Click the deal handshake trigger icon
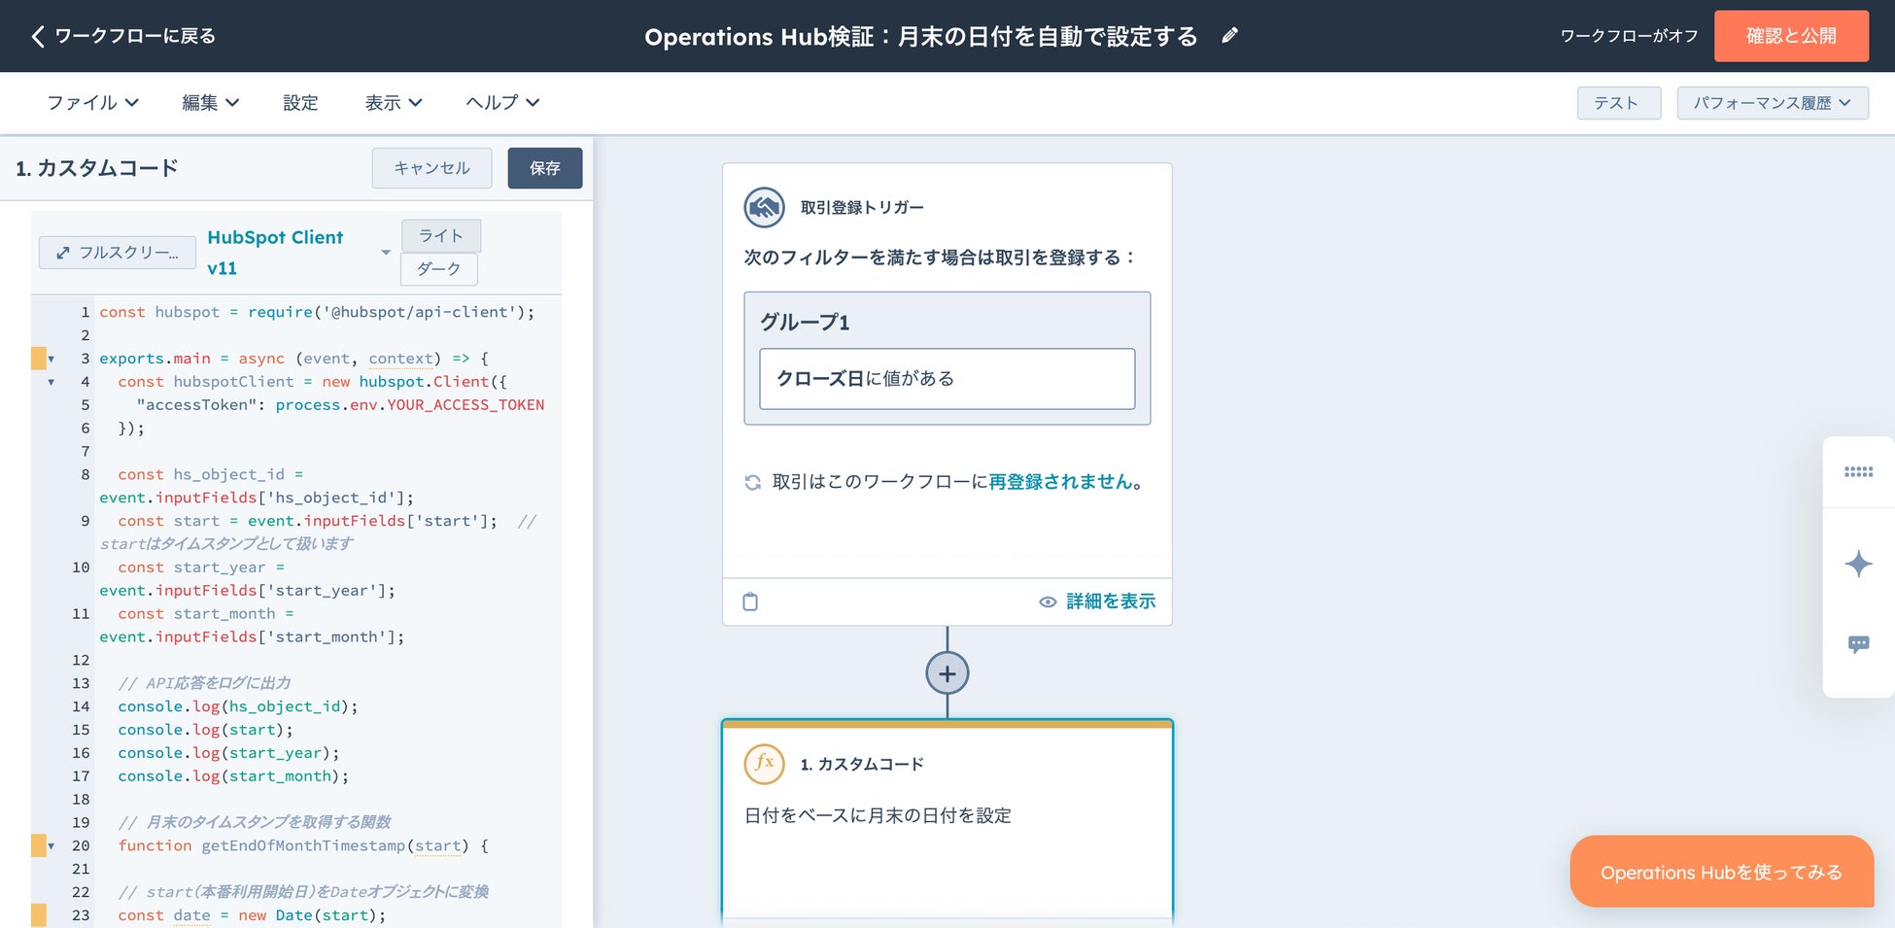 (x=764, y=207)
